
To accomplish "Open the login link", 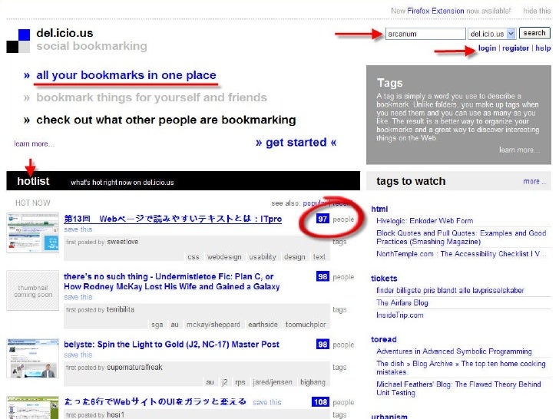I will pyautogui.click(x=487, y=48).
